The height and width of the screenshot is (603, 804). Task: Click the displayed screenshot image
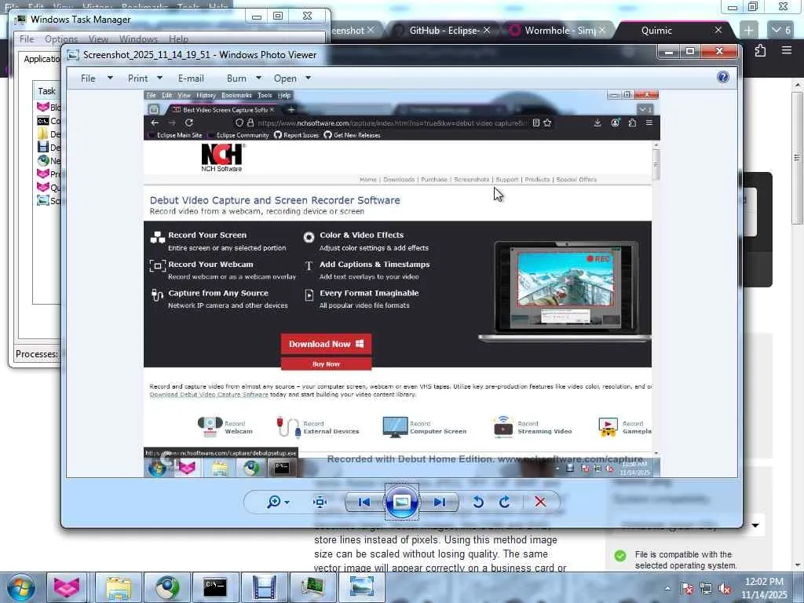click(x=401, y=283)
